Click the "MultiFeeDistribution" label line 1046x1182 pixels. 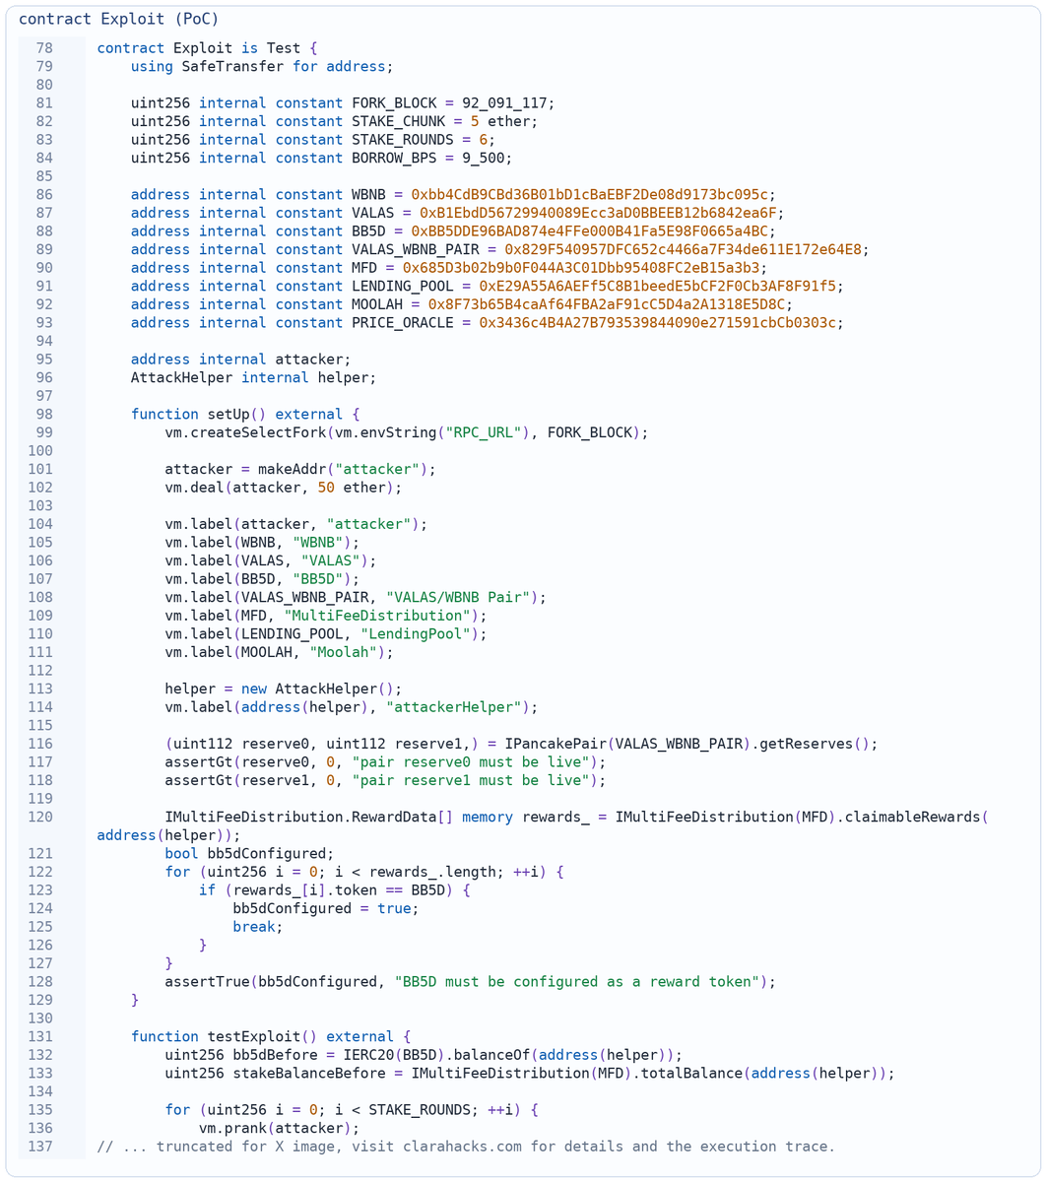326,615
